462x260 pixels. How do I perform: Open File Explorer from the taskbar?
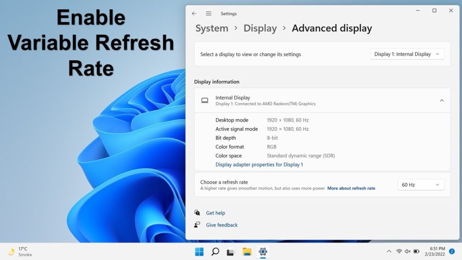[246, 251]
